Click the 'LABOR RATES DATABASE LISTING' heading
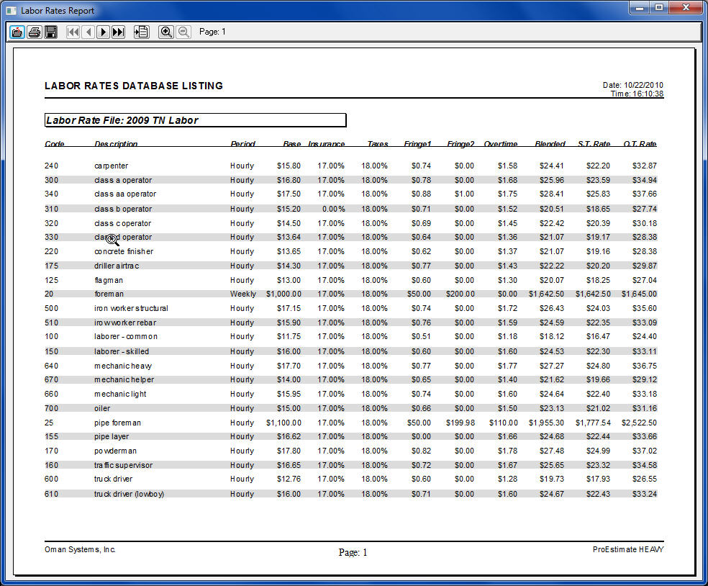This screenshot has height=586, width=708. click(134, 86)
